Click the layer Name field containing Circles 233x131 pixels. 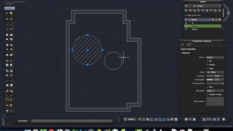click(x=215, y=57)
